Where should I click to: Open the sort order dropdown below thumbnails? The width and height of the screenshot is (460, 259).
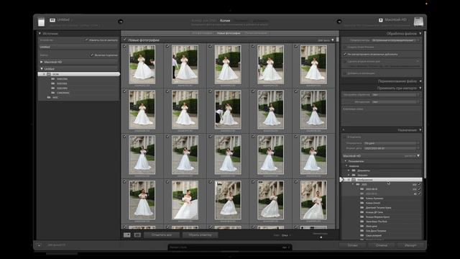pyautogui.click(x=286, y=235)
